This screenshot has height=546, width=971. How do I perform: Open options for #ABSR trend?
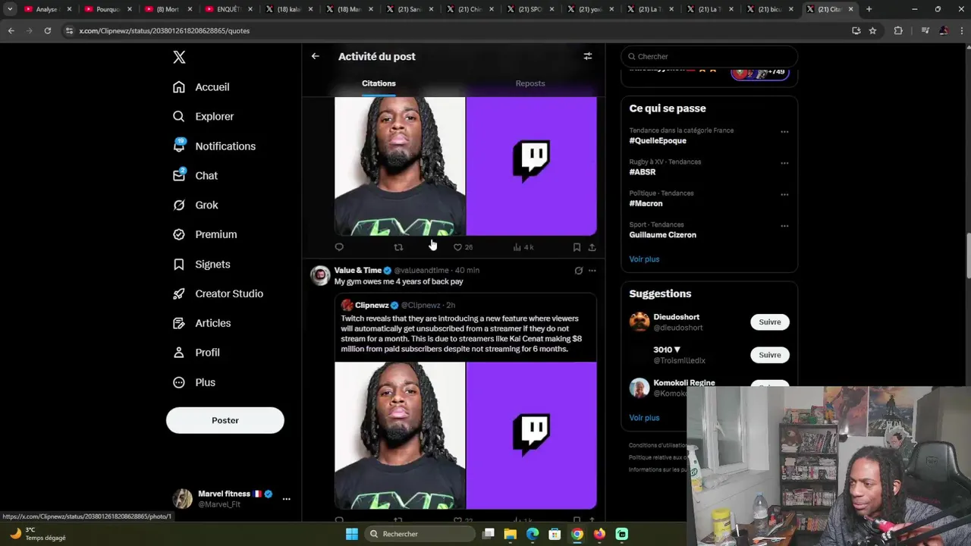(x=784, y=163)
